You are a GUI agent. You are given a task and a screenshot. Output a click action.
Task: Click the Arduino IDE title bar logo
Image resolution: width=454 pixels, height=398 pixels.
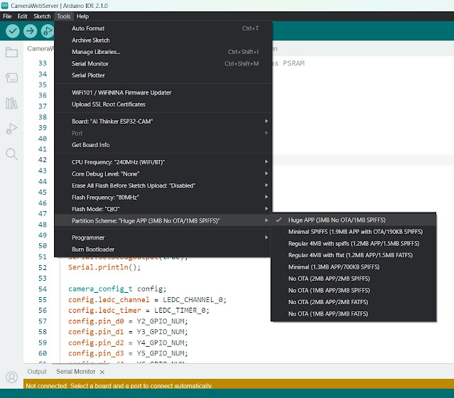[5, 6]
